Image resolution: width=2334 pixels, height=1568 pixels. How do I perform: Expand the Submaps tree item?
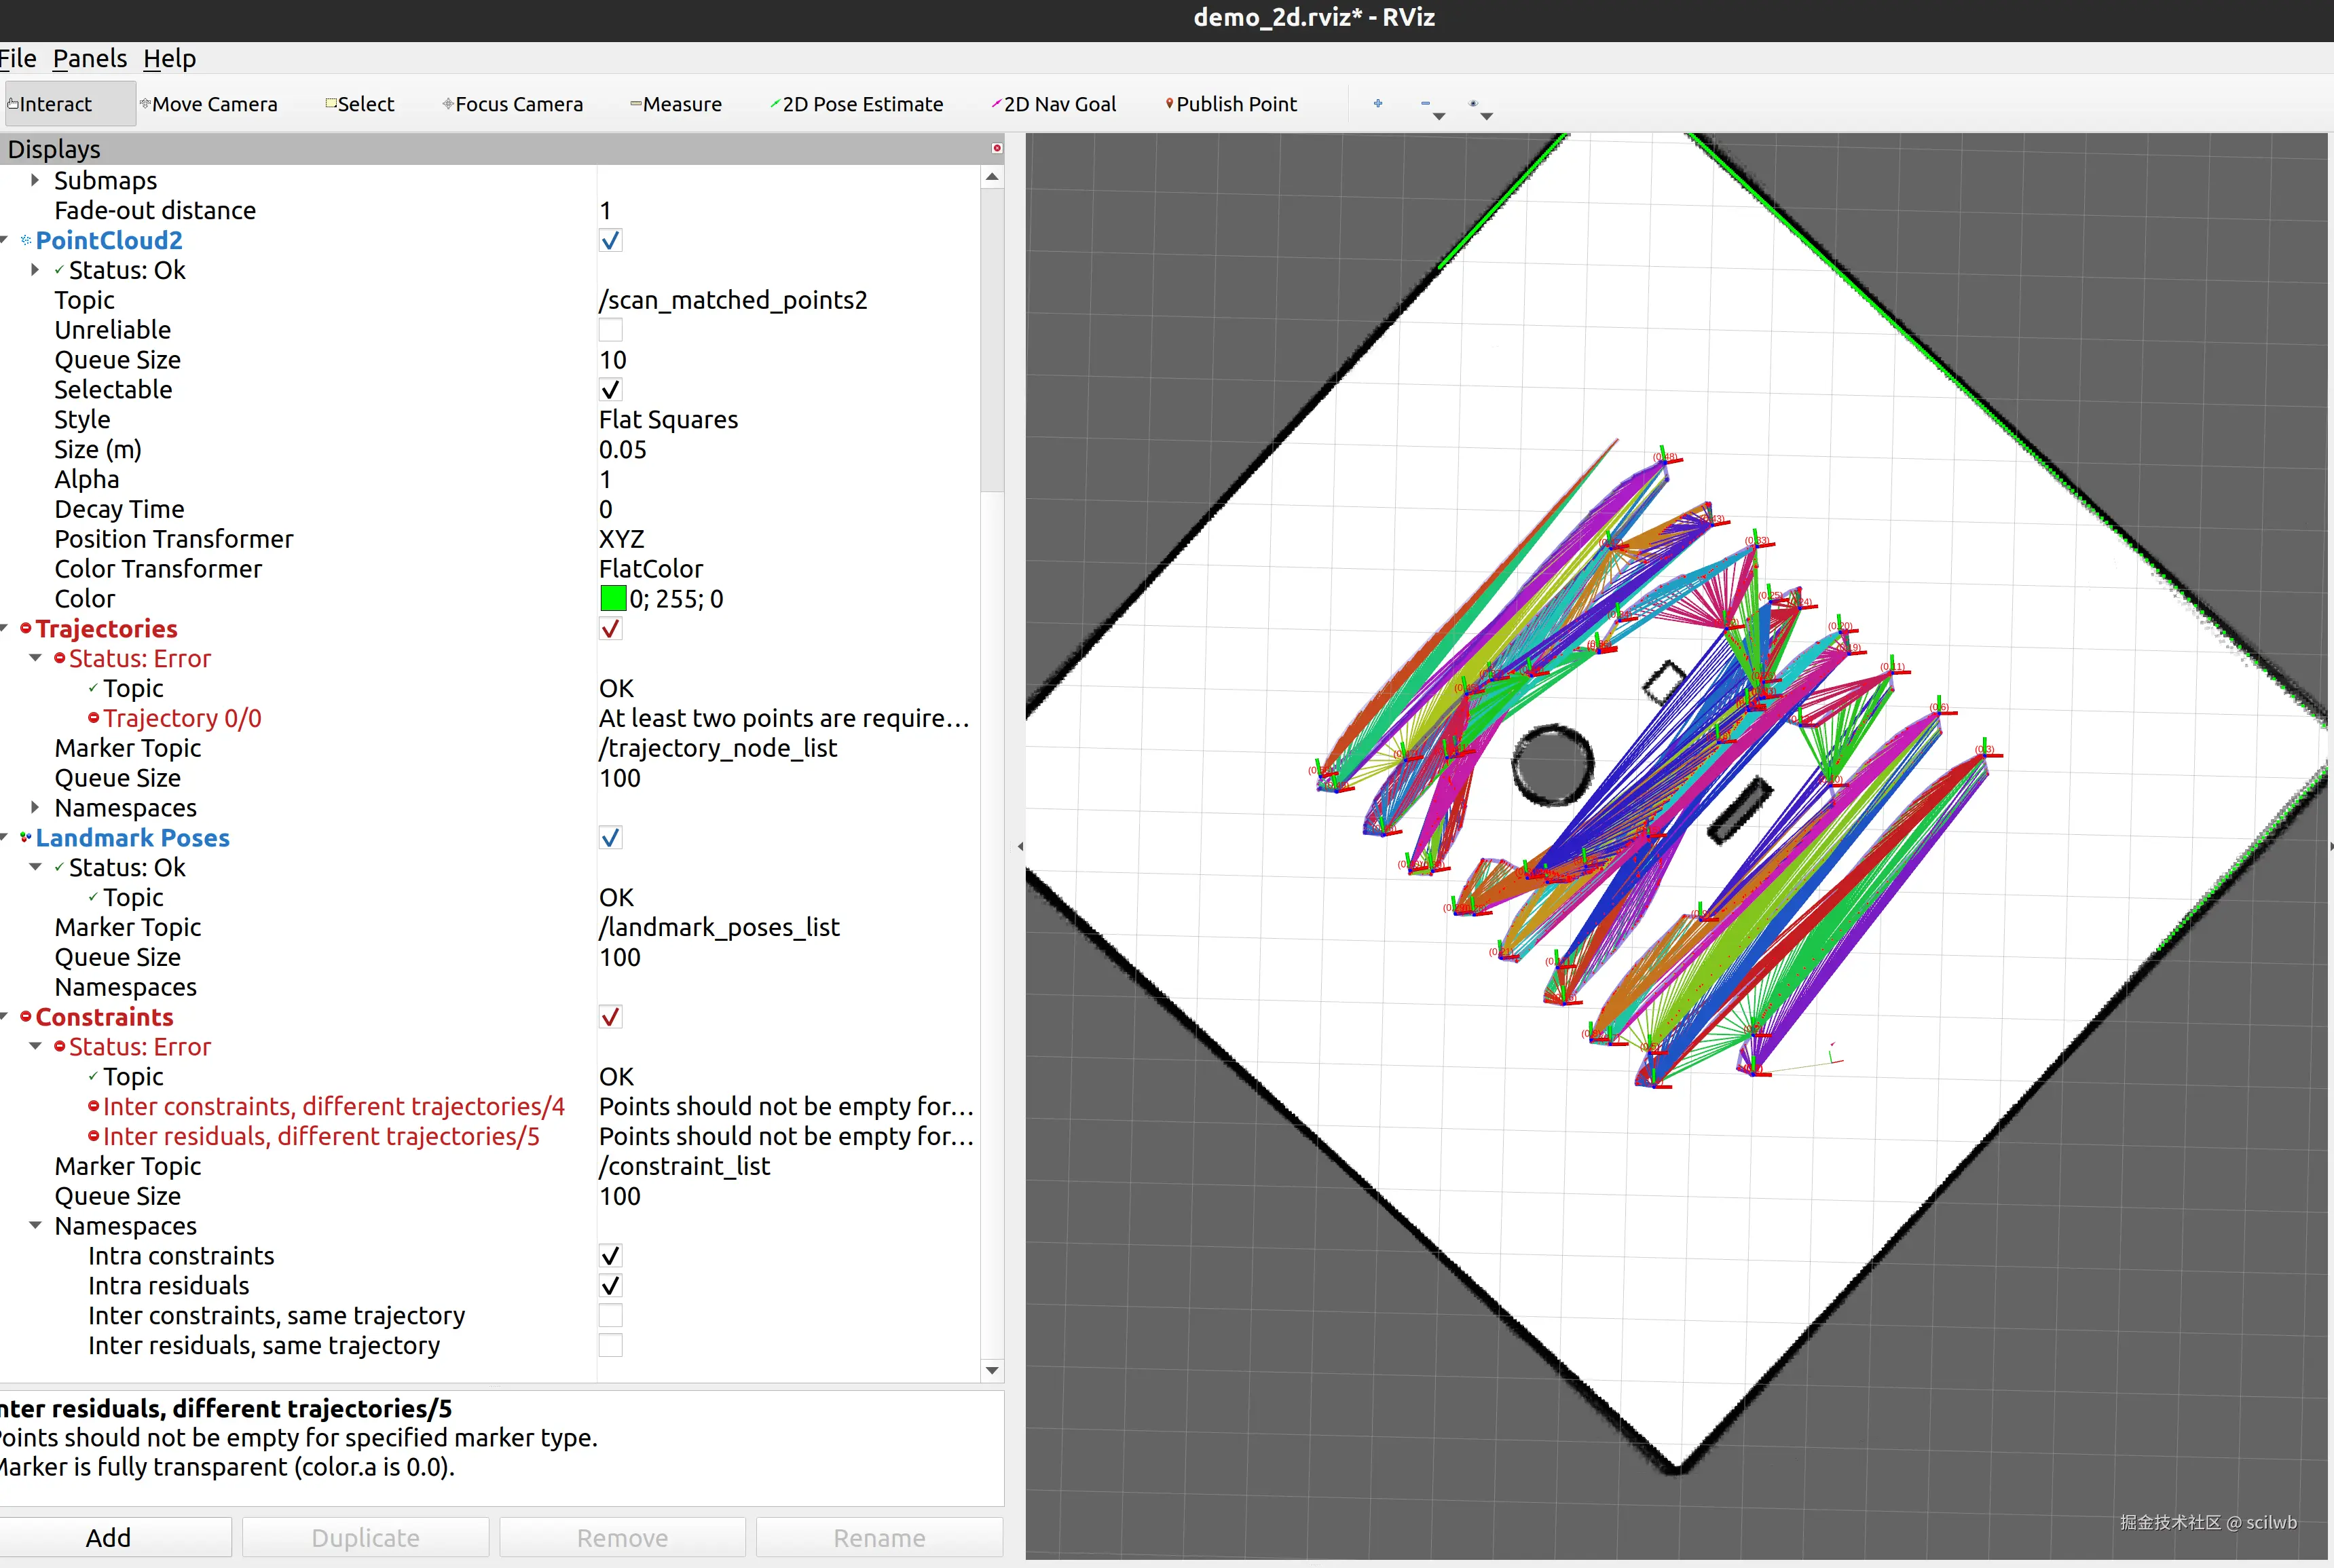pyautogui.click(x=35, y=180)
